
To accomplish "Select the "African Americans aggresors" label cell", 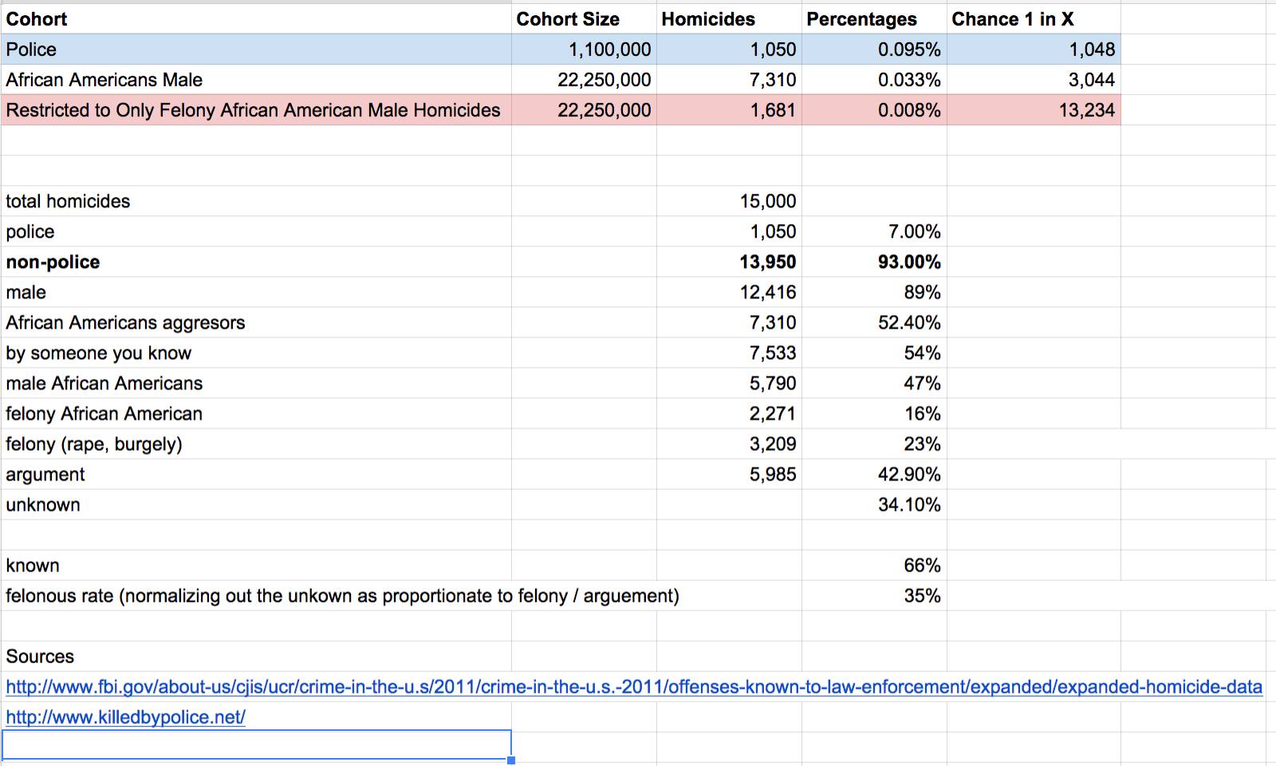I will click(125, 323).
